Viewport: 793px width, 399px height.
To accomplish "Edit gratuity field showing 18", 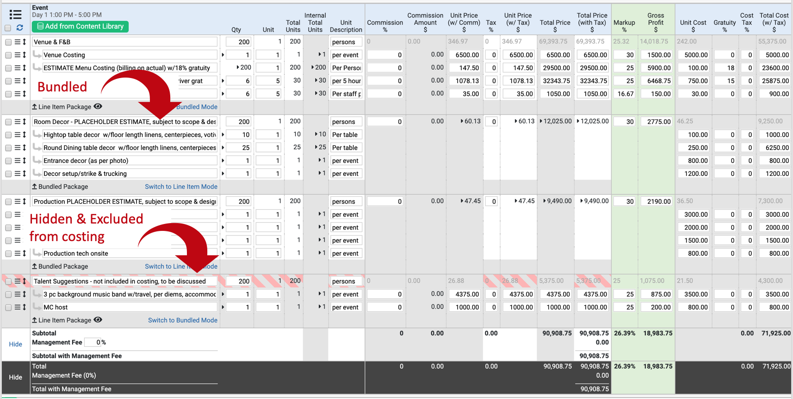I will [x=725, y=68].
